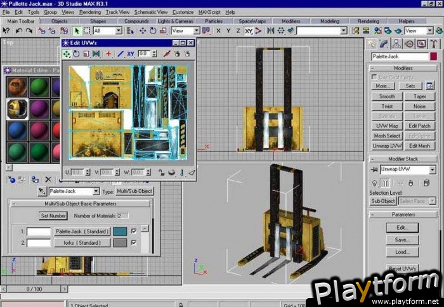
Task: Click the object color swatch beside Palette Jack
Action: (433, 56)
